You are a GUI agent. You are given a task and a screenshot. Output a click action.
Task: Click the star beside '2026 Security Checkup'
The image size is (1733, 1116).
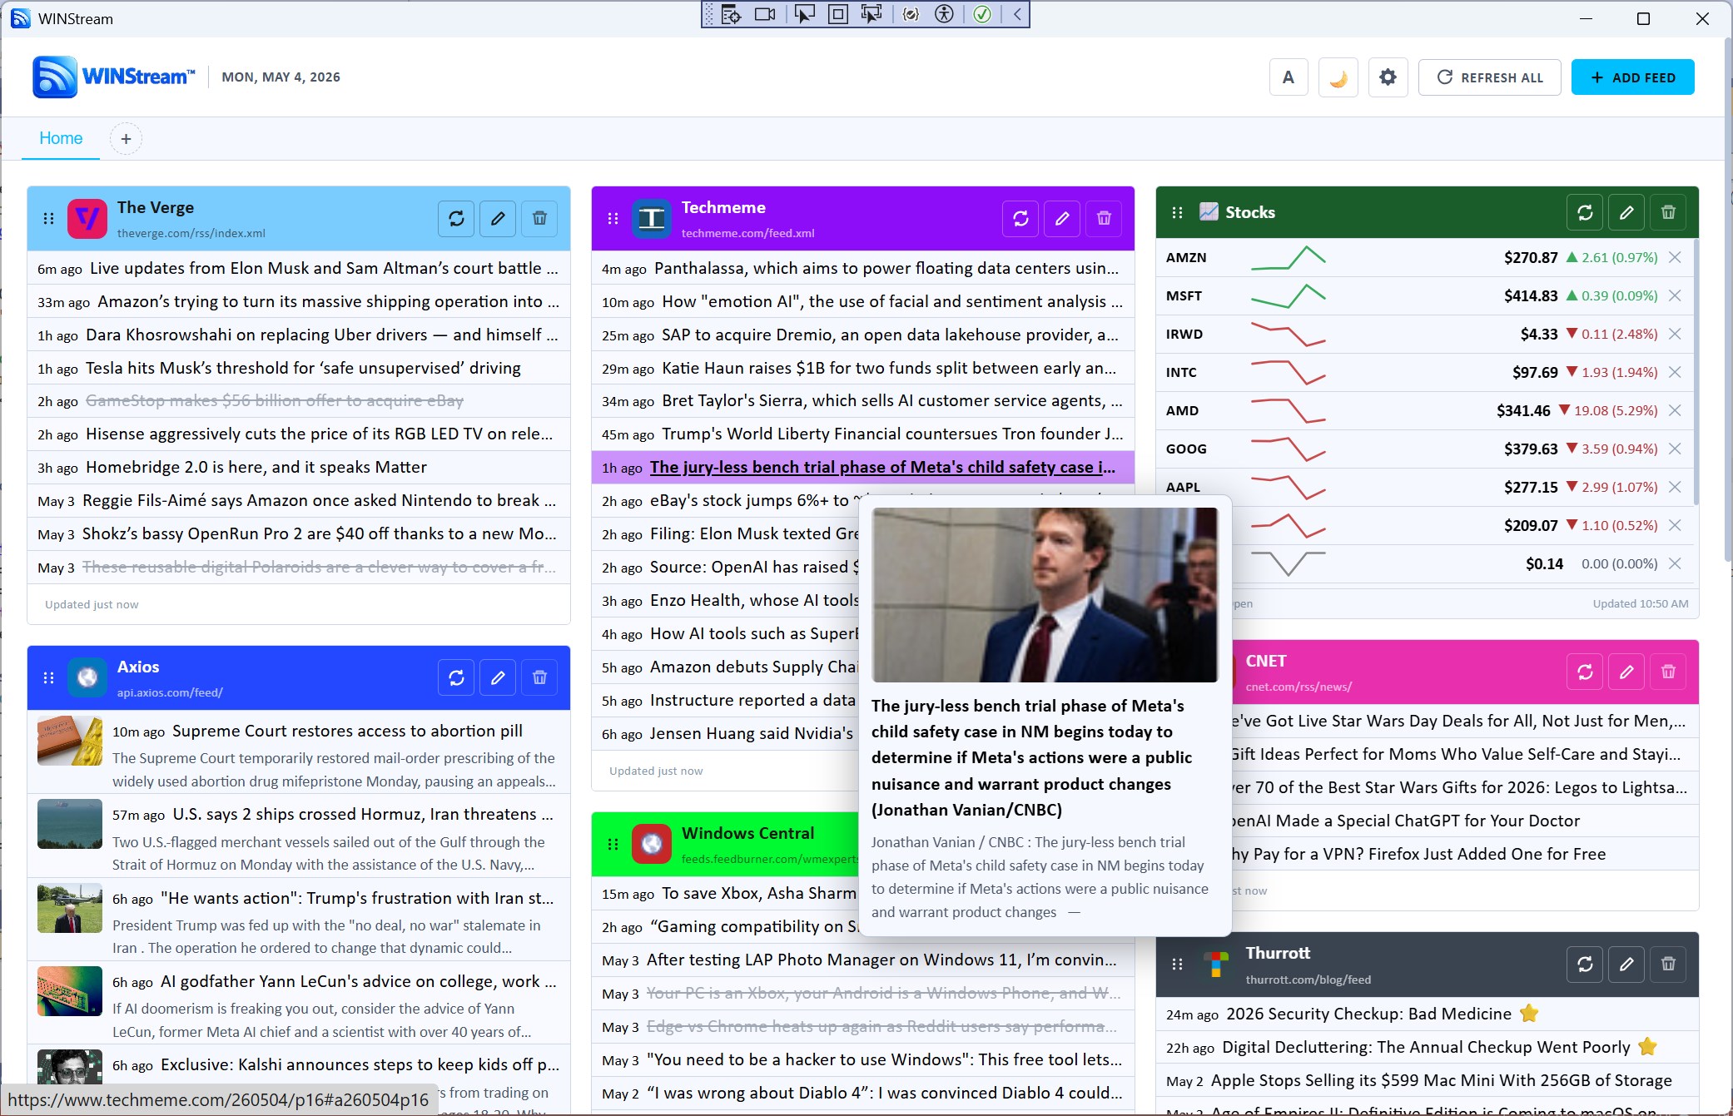1529,1013
